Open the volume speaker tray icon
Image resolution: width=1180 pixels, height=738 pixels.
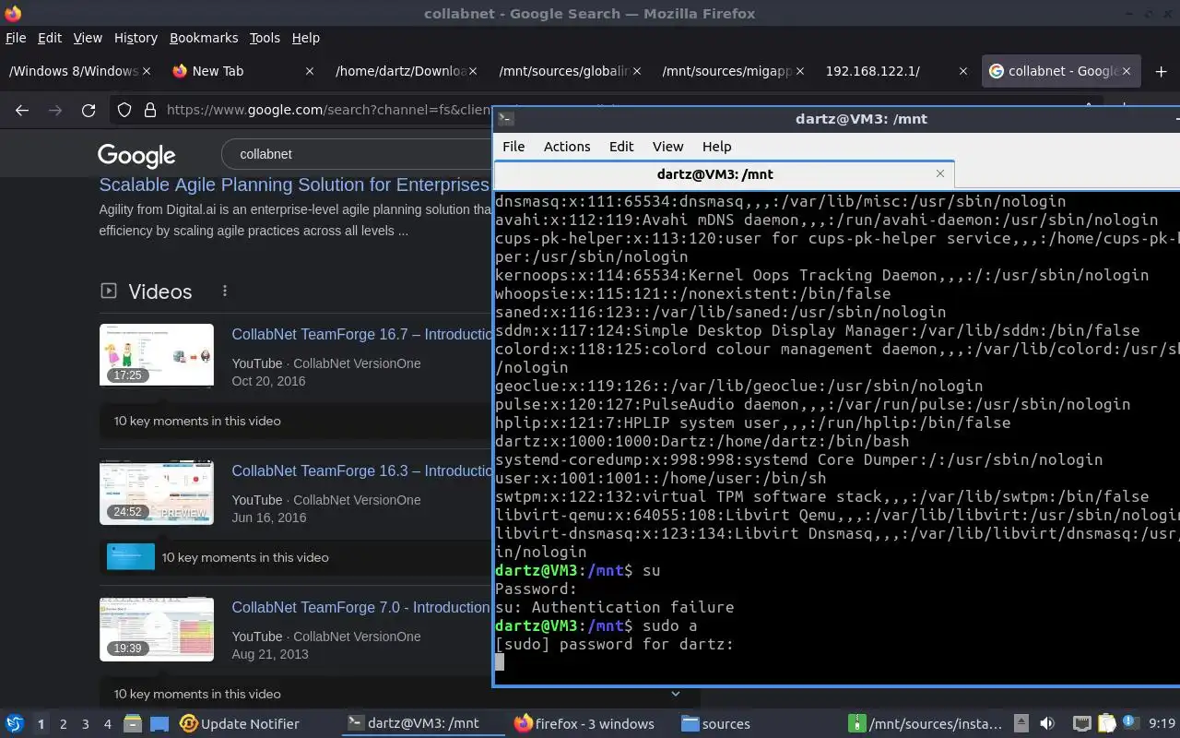(1047, 724)
